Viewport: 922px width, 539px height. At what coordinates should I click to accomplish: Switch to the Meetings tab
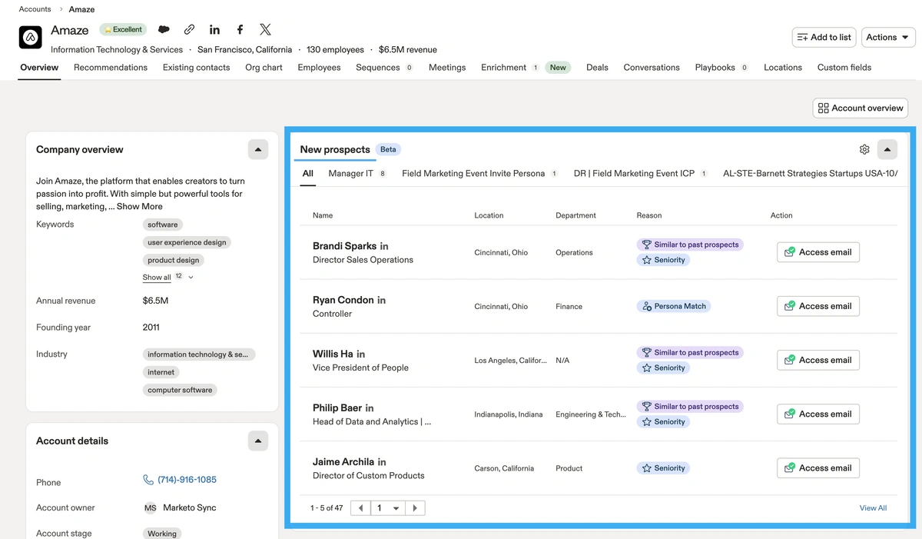(x=447, y=68)
